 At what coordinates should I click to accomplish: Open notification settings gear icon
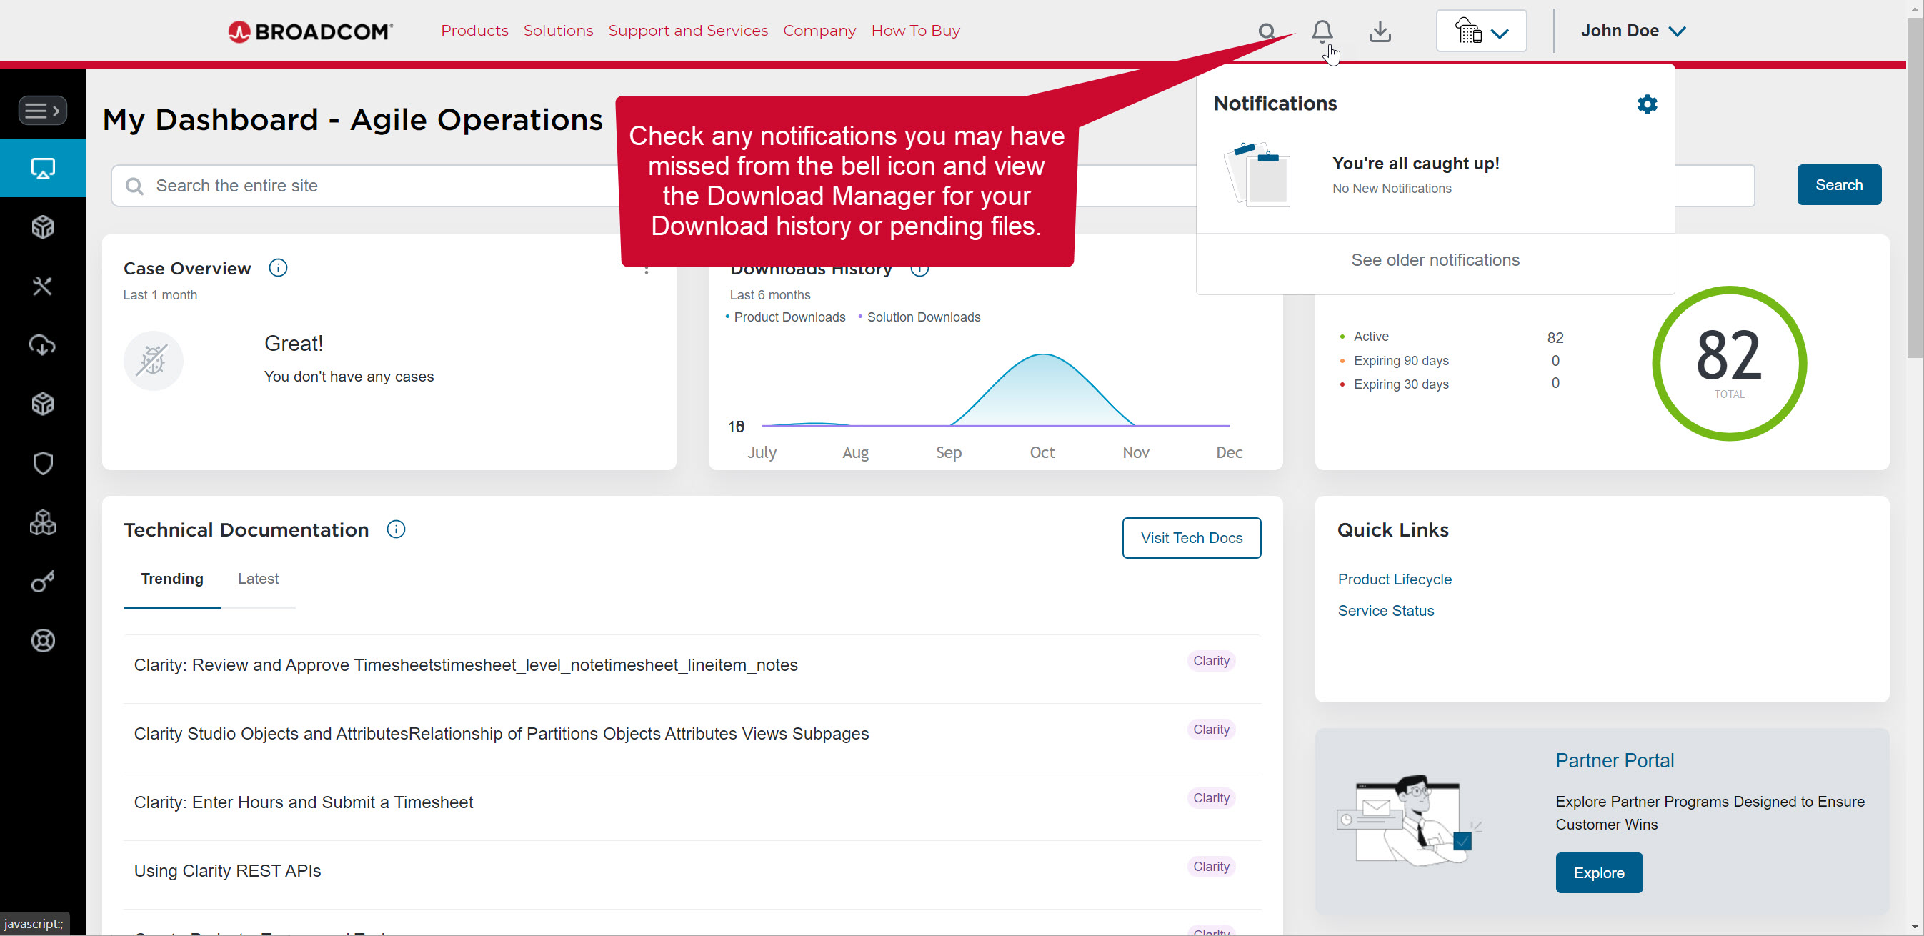[1646, 104]
